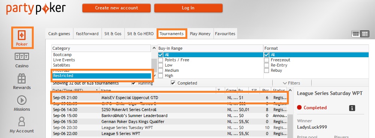Open the Play Money tab
Screen dimensions: 375x138
(x=200, y=34)
